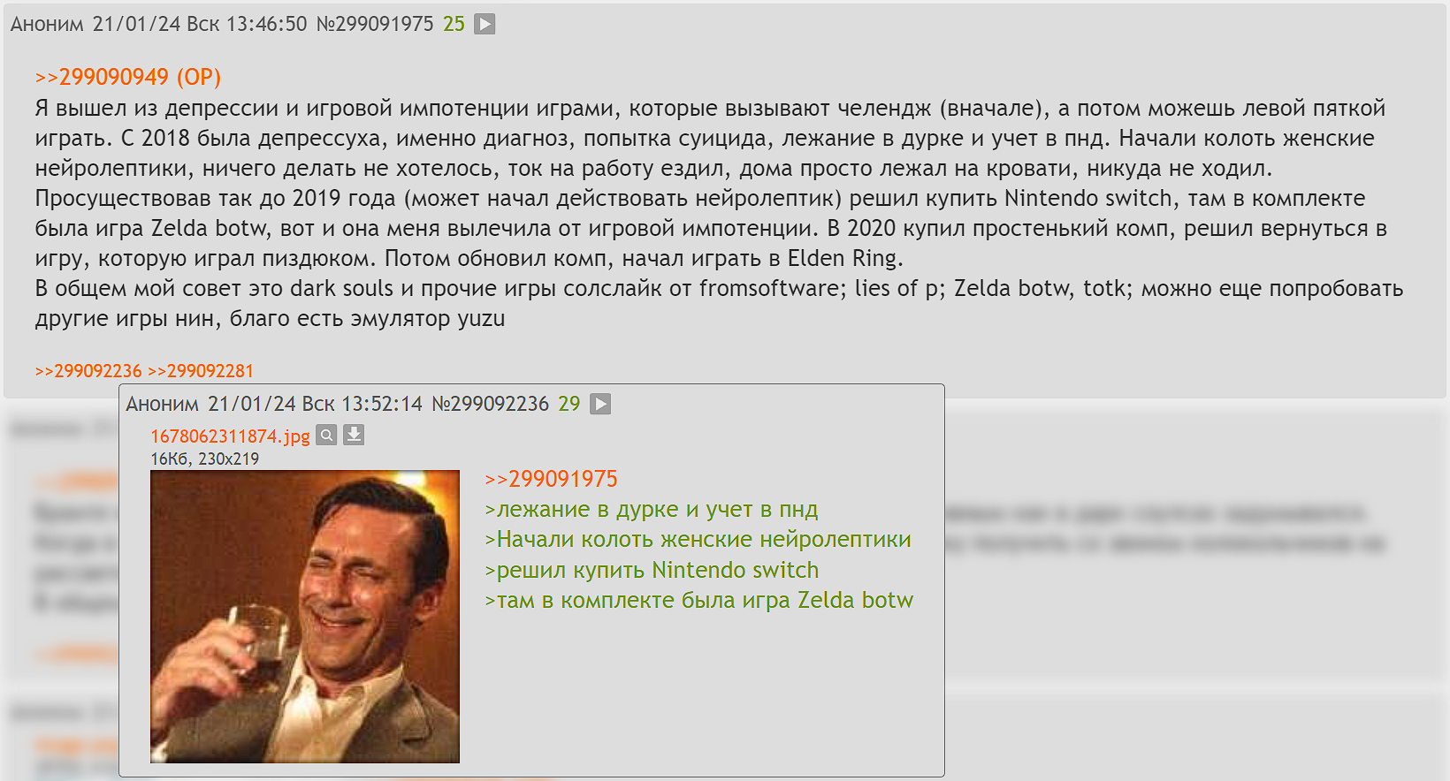1450x781 pixels.
Task: Open the file link 1678062311874.jpg
Action: click(x=230, y=436)
